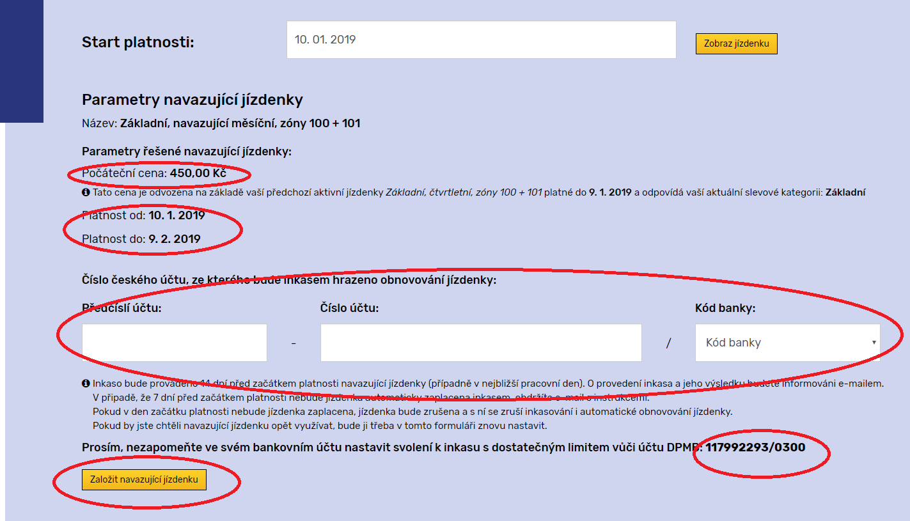Click the Zobraz jízdenku button
The height and width of the screenshot is (521, 910).
pyautogui.click(x=736, y=44)
